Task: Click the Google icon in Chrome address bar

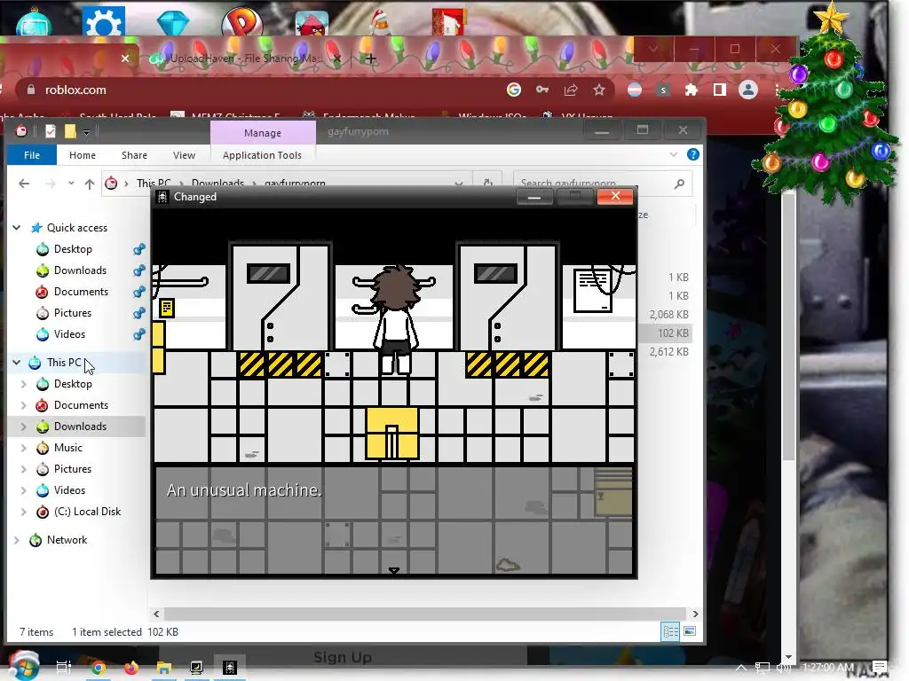Action: (x=514, y=90)
